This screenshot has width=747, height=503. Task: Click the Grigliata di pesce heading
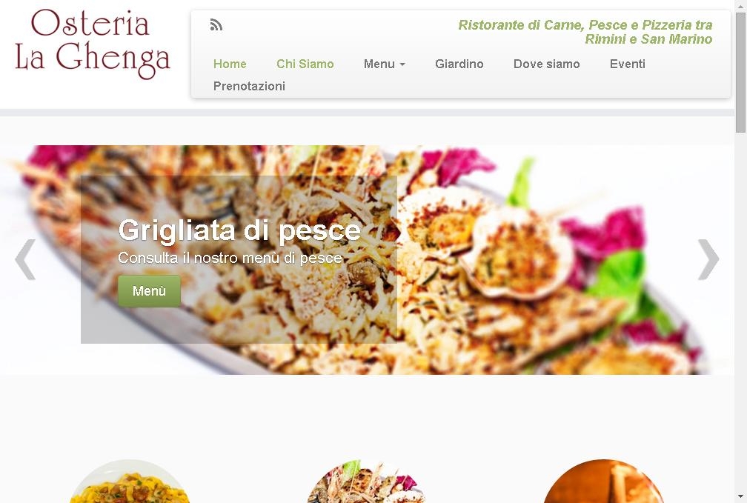[x=239, y=230]
